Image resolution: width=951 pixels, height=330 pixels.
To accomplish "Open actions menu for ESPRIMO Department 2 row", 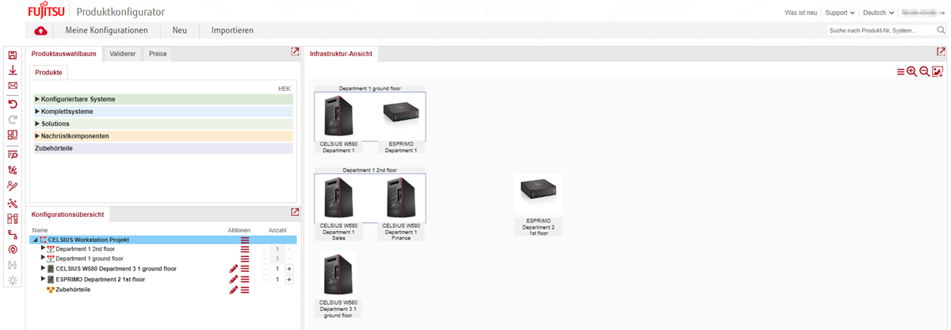I will (245, 279).
